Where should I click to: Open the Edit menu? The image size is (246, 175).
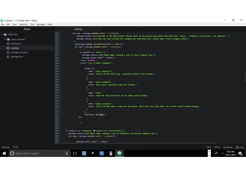tap(8, 24)
